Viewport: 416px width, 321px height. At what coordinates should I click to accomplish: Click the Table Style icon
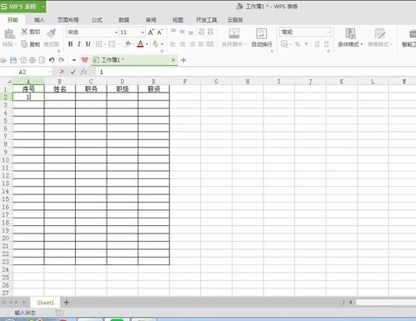(379, 33)
